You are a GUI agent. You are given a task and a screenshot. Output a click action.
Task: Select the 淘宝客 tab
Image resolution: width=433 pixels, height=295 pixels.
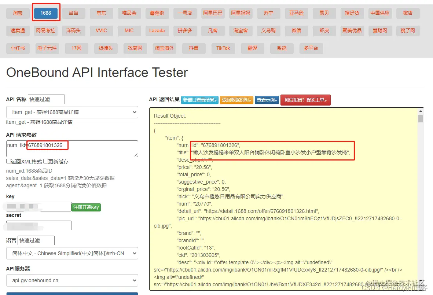coord(241,31)
